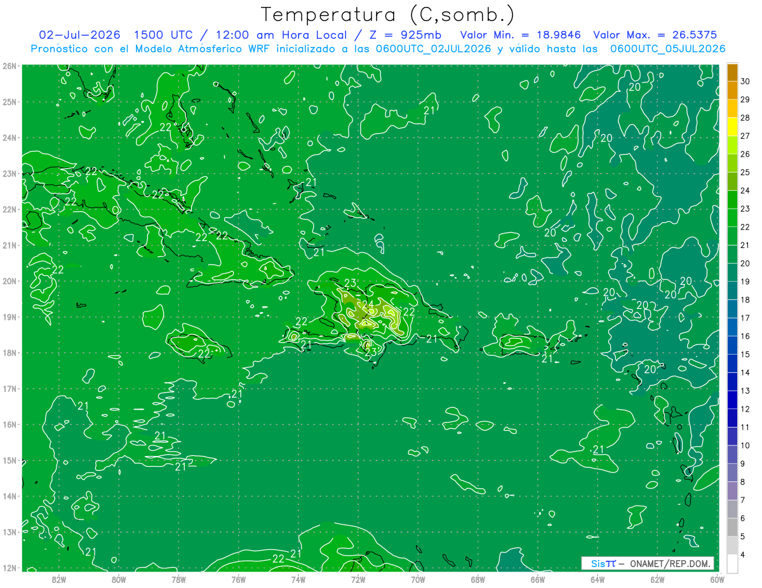Click the "80W" longitude axis label
This screenshot has width=762, height=588.
119,579
